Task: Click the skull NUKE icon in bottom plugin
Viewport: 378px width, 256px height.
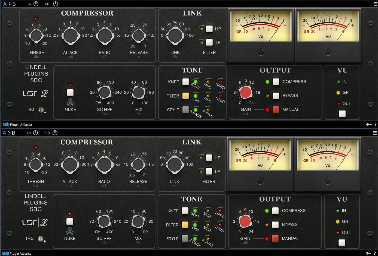Action: coord(70,231)
